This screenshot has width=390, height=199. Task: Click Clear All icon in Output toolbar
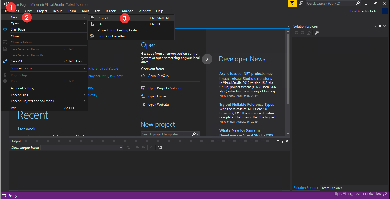click(152, 148)
